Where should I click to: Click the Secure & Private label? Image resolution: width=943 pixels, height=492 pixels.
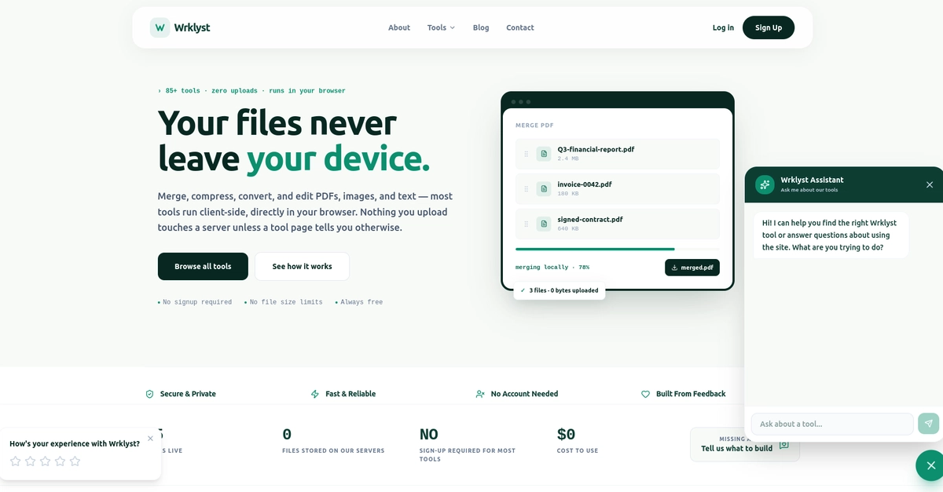[x=188, y=394]
